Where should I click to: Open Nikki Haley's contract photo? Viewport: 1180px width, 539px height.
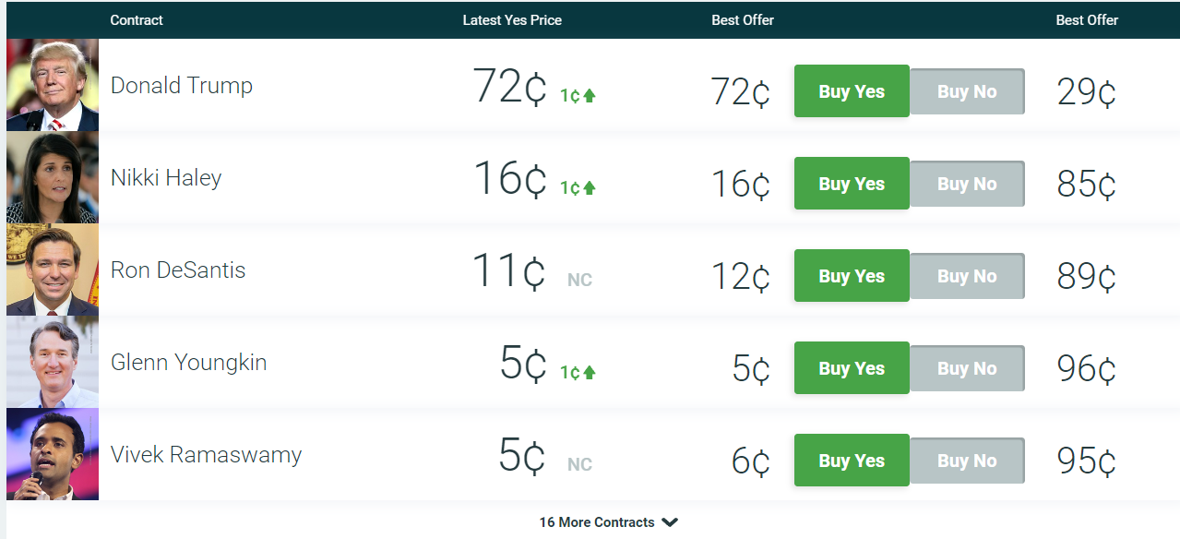click(53, 177)
